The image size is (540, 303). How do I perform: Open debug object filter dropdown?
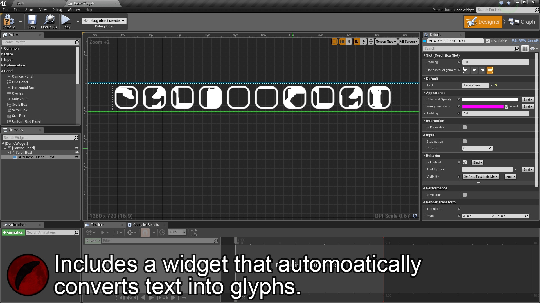(104, 20)
